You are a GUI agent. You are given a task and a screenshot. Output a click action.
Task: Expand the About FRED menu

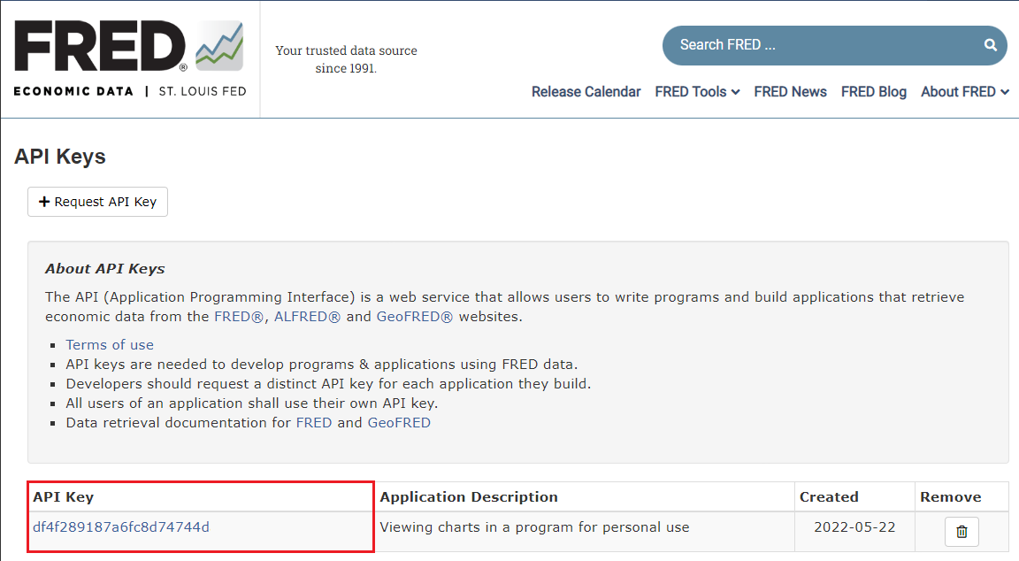(x=964, y=92)
